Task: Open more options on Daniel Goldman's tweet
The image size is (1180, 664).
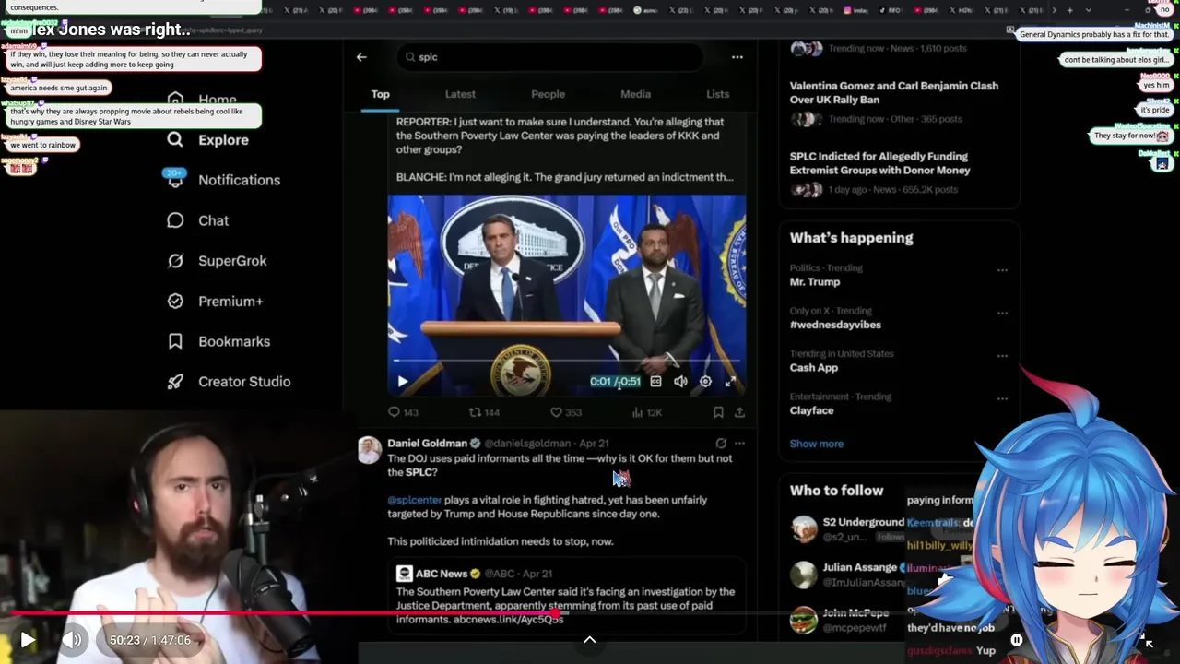Action: (x=739, y=444)
